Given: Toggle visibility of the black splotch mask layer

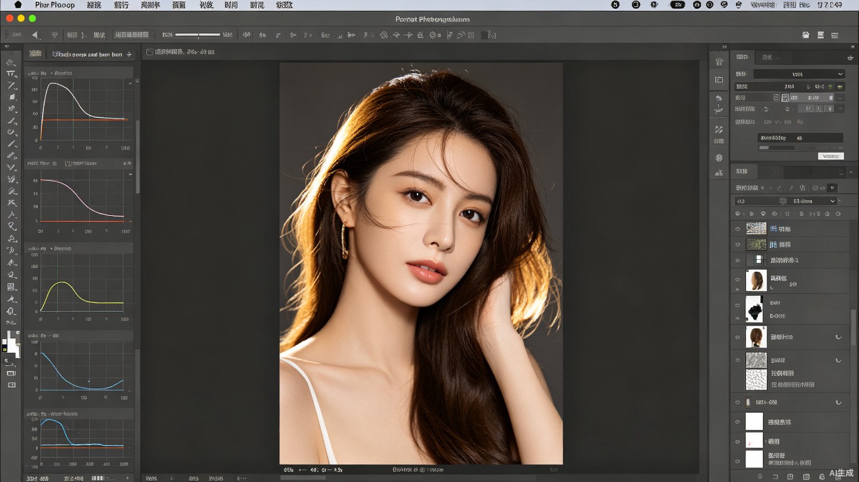Looking at the screenshot, I should pyautogui.click(x=738, y=306).
